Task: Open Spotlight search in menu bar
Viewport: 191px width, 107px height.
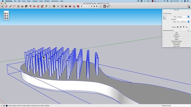Action: click(182, 1)
